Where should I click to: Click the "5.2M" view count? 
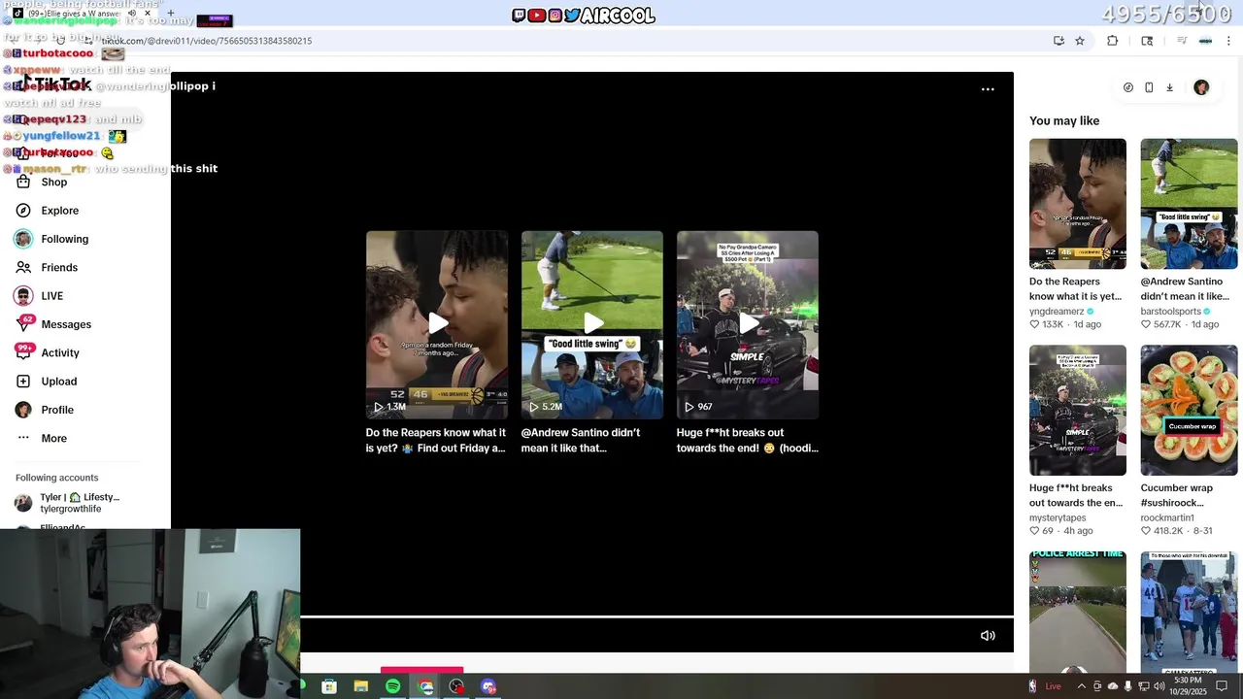coord(552,407)
